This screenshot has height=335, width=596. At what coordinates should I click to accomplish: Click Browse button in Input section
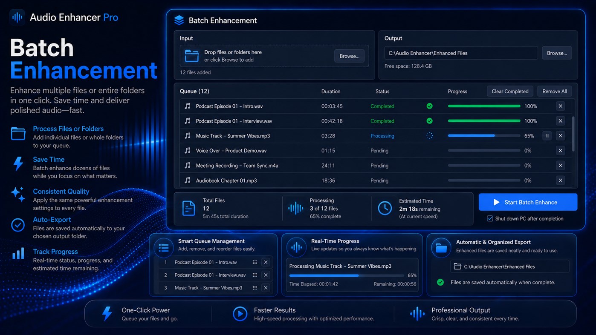click(x=349, y=56)
